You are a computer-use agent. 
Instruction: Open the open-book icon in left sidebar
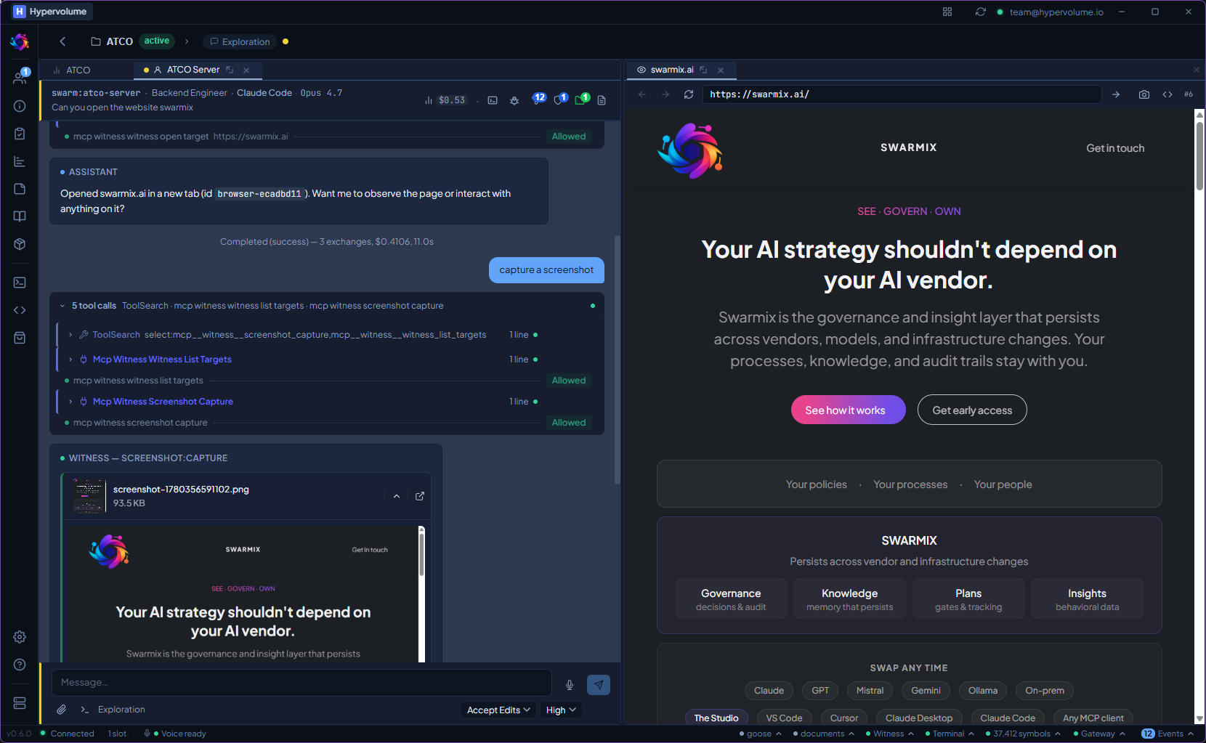tap(20, 216)
